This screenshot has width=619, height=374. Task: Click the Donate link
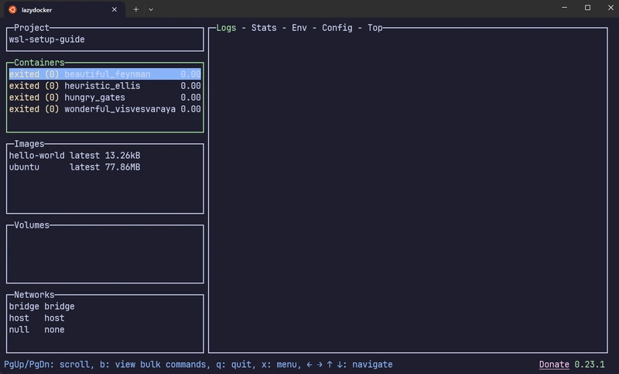[x=554, y=364]
